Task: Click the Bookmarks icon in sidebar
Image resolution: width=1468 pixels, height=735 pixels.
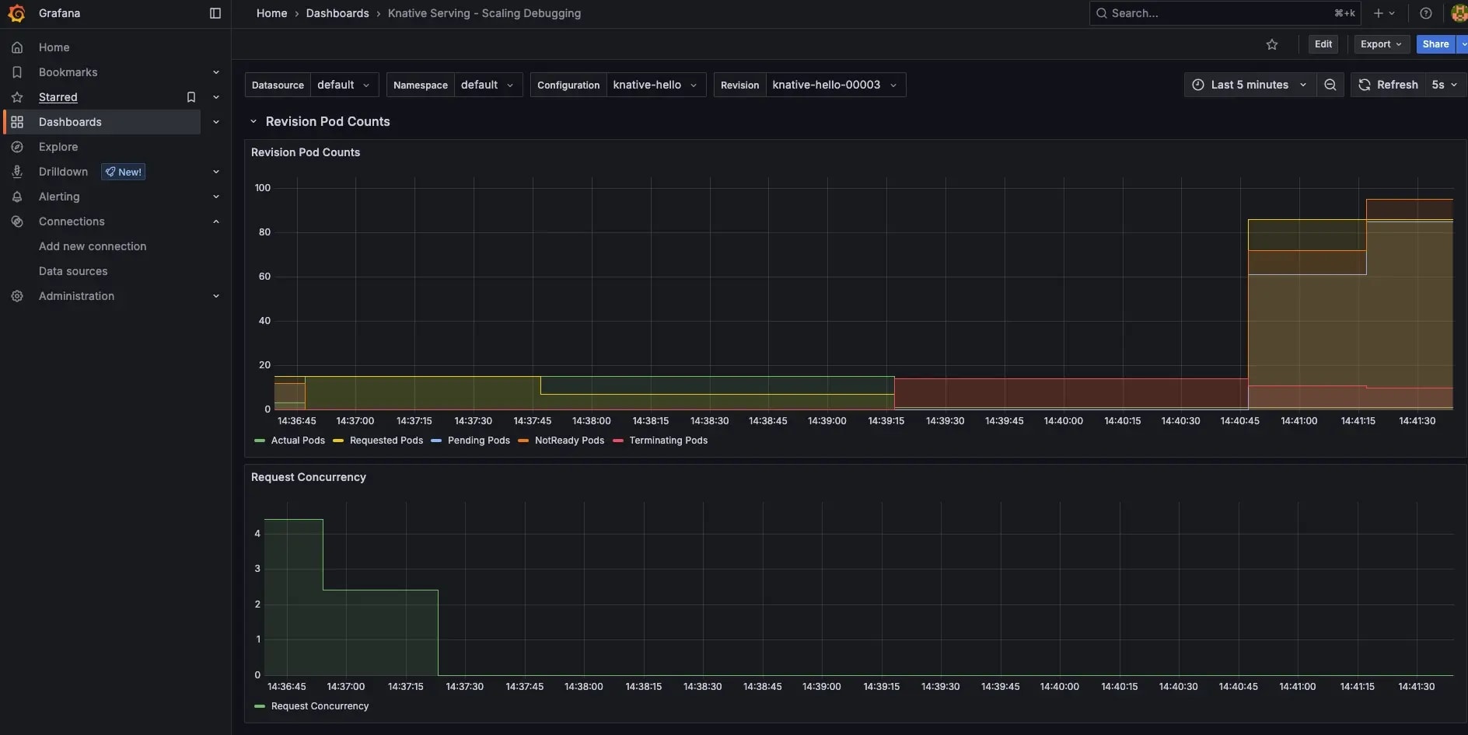Action: (17, 72)
